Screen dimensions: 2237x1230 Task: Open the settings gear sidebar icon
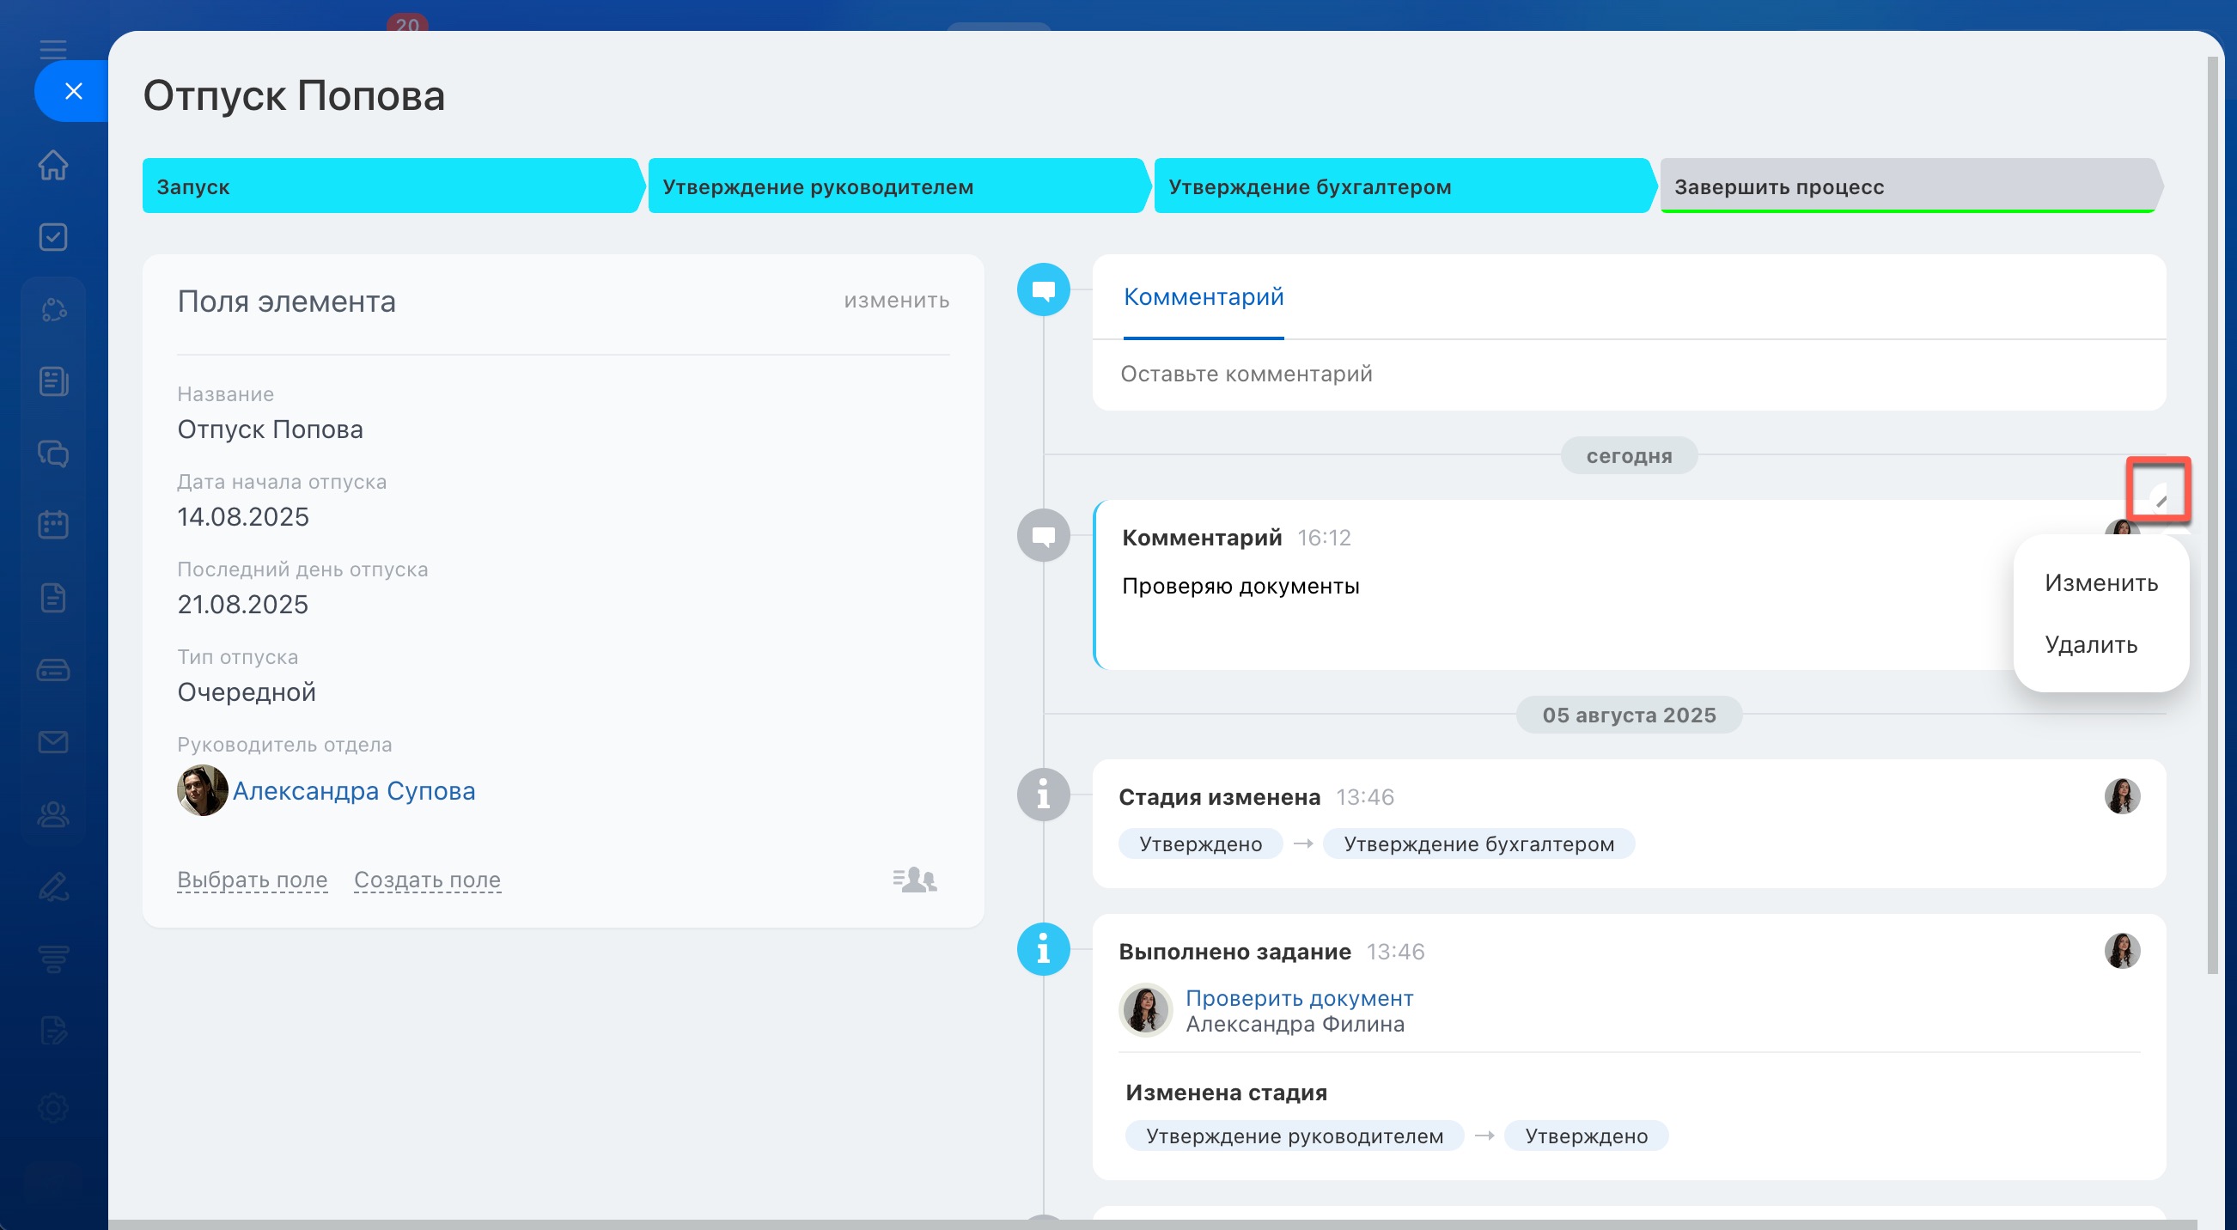tap(53, 1106)
